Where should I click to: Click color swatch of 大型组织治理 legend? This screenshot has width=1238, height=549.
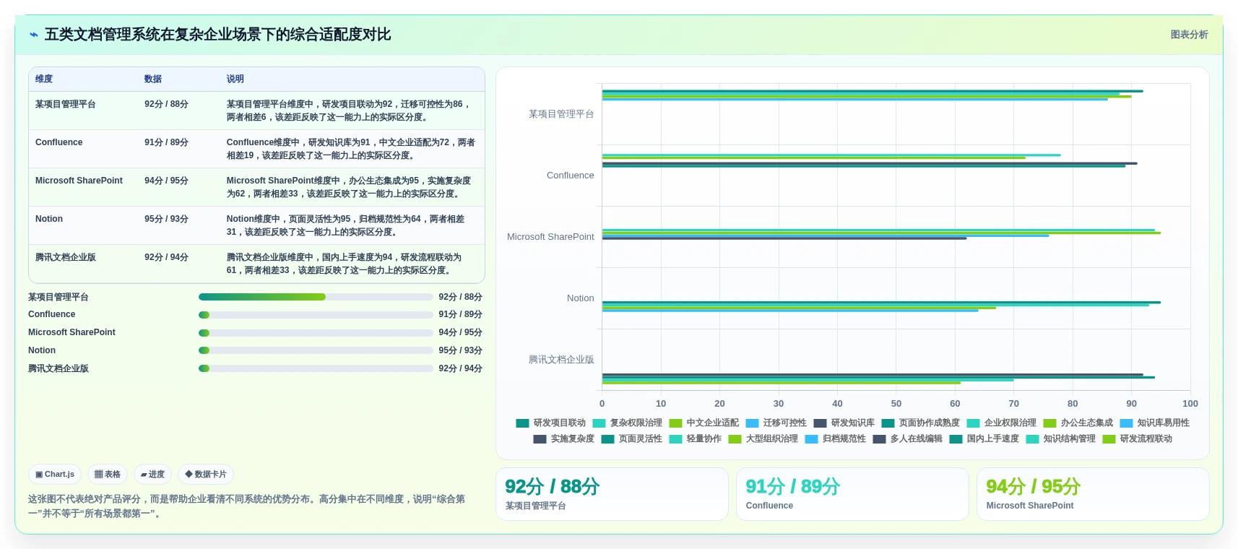[735, 439]
